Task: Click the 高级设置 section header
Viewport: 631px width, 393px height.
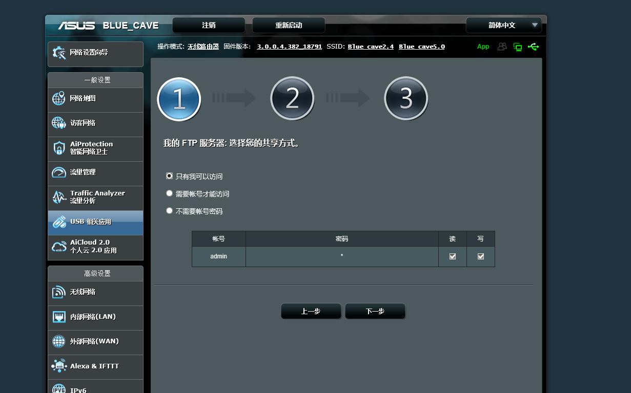Action: click(95, 273)
